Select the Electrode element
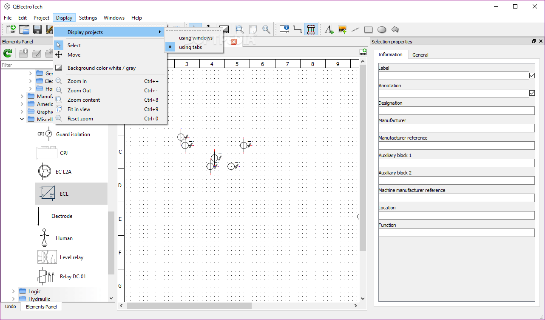 point(62,216)
